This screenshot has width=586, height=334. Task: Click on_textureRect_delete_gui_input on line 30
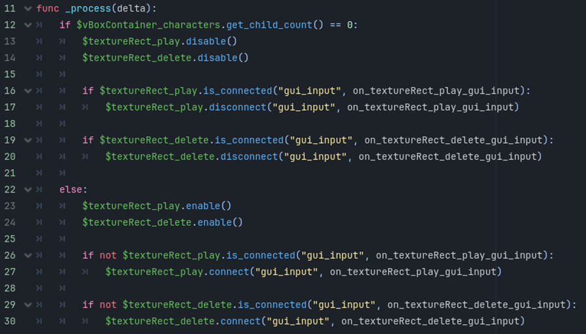430,321
